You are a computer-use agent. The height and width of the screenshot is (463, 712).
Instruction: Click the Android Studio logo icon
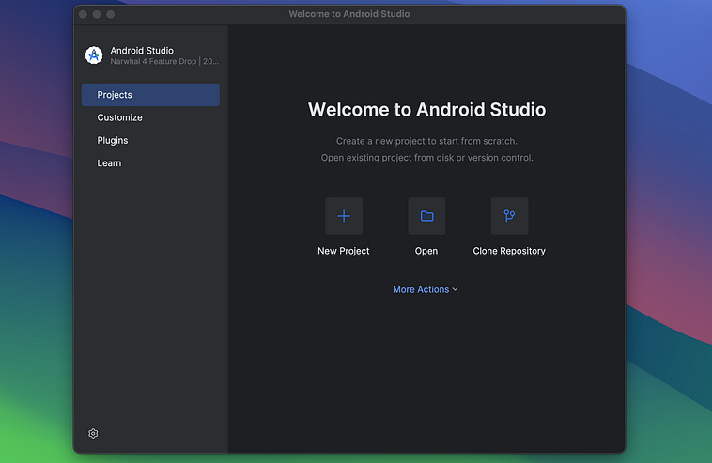tap(94, 55)
